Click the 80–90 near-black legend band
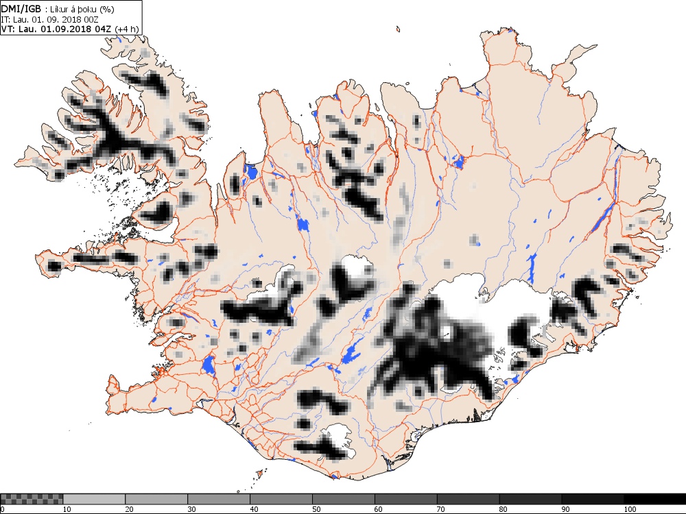Image resolution: width=686 pixels, height=514 pixels. point(530,499)
